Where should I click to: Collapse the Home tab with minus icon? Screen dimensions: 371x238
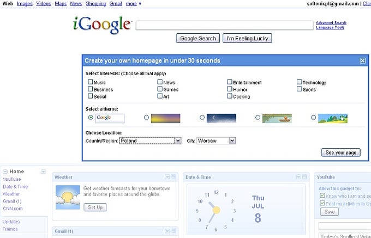click(5, 172)
